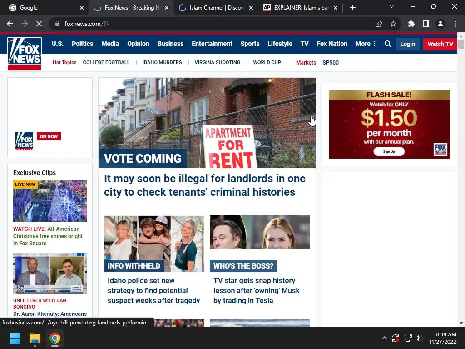
Task: Open WATCH LIVE All-American Christmas tree link
Action: [x=48, y=236]
